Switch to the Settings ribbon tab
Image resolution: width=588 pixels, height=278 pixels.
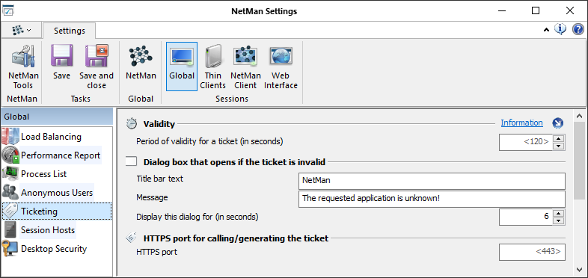[70, 31]
